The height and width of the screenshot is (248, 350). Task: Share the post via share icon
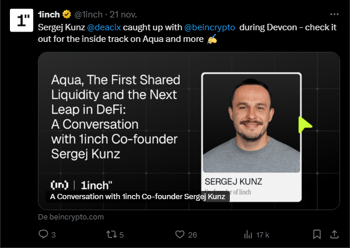pyautogui.click(x=334, y=235)
